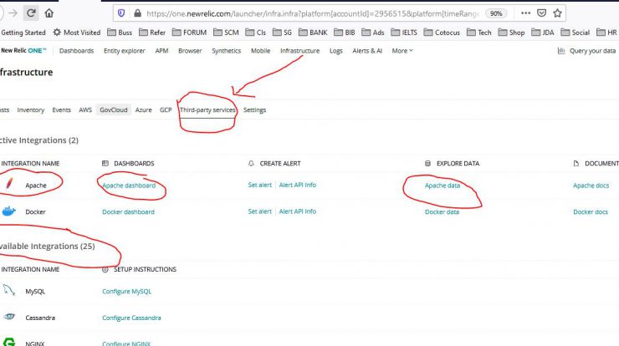Open Infrastructure in top navigation
Image resolution: width=619 pixels, height=346 pixels.
point(300,50)
